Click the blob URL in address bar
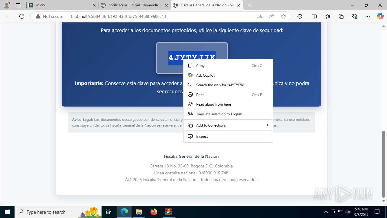This screenshot has height=218, width=387. 118,16
